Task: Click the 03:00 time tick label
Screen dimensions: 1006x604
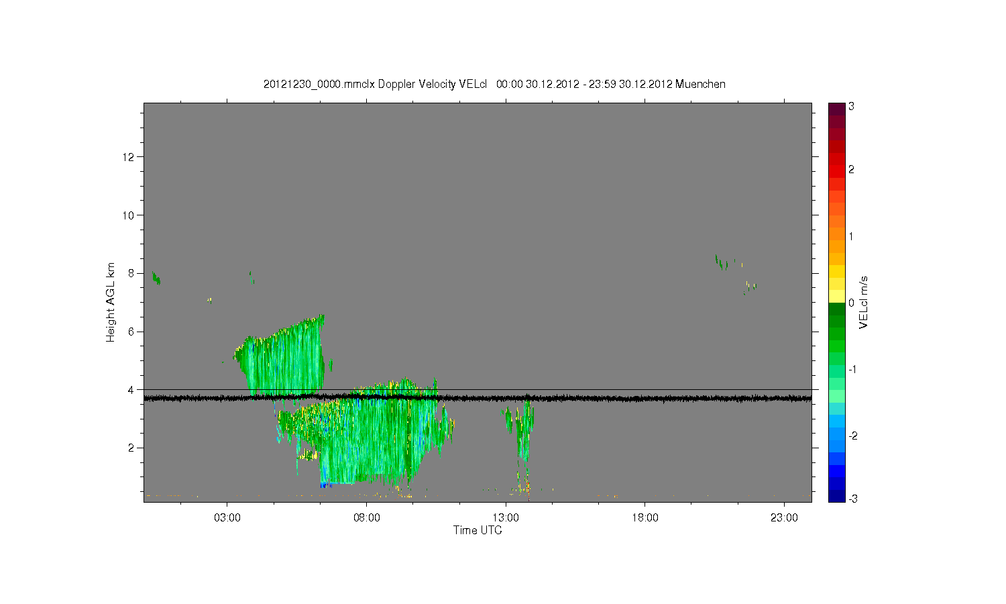Action: 227,518
